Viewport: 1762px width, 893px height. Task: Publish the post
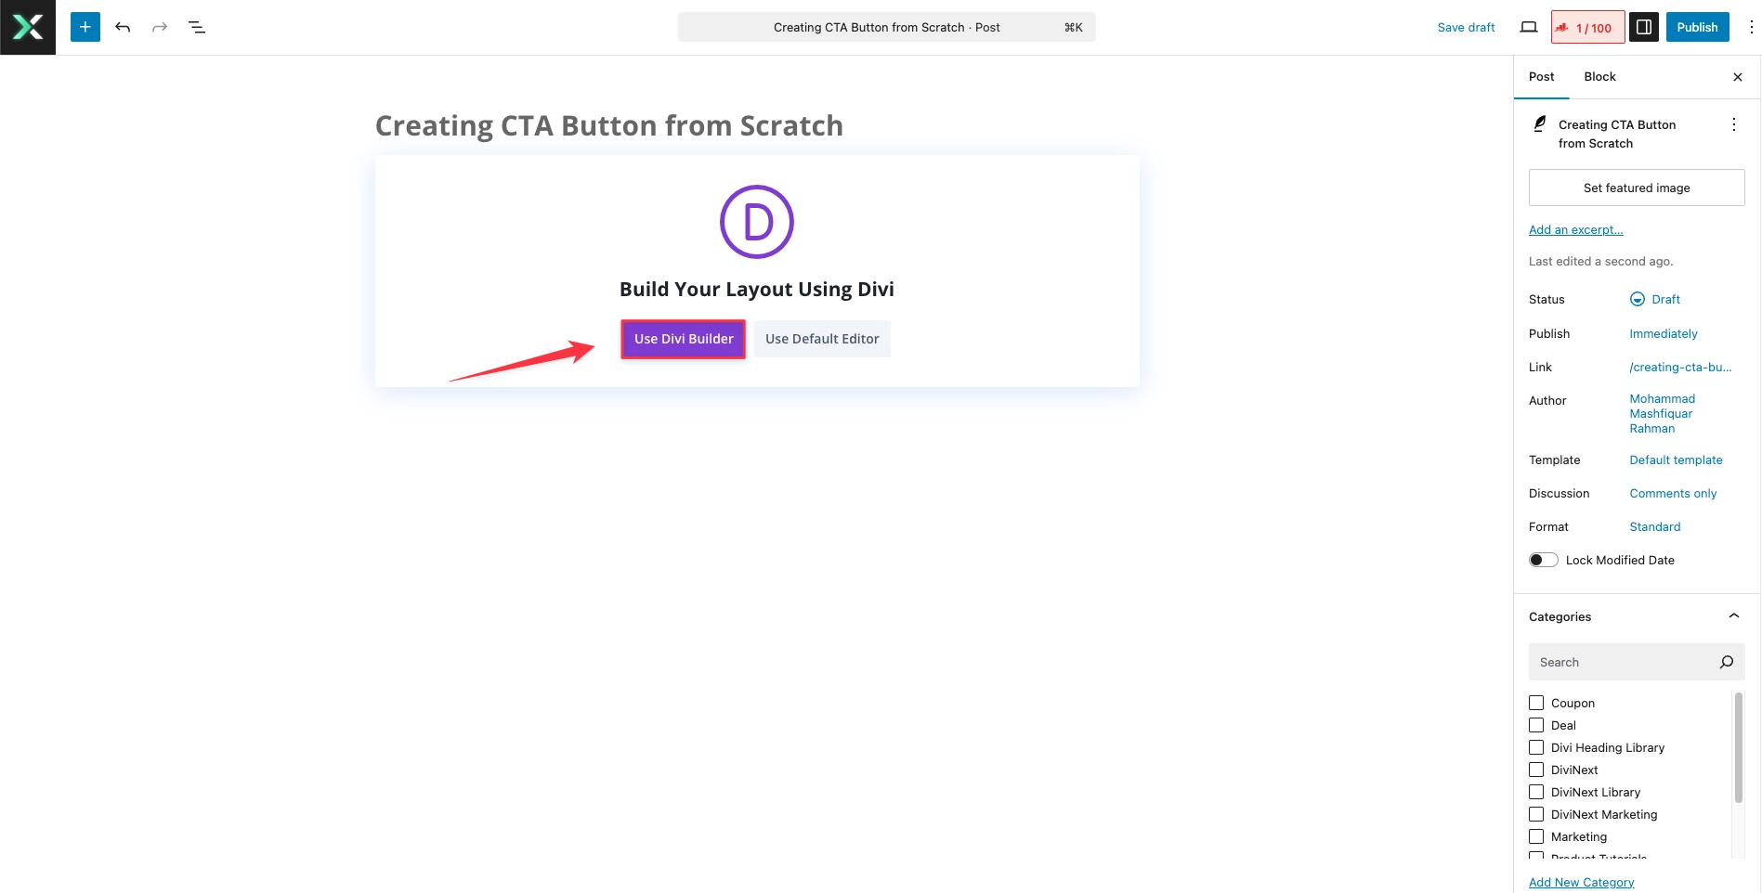coord(1697,27)
